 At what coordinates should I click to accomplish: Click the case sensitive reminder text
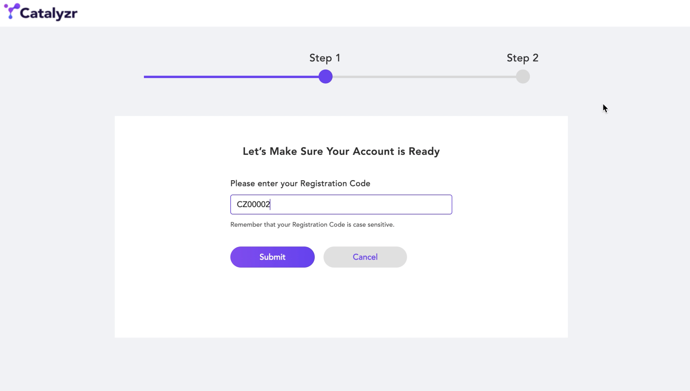[x=312, y=225]
